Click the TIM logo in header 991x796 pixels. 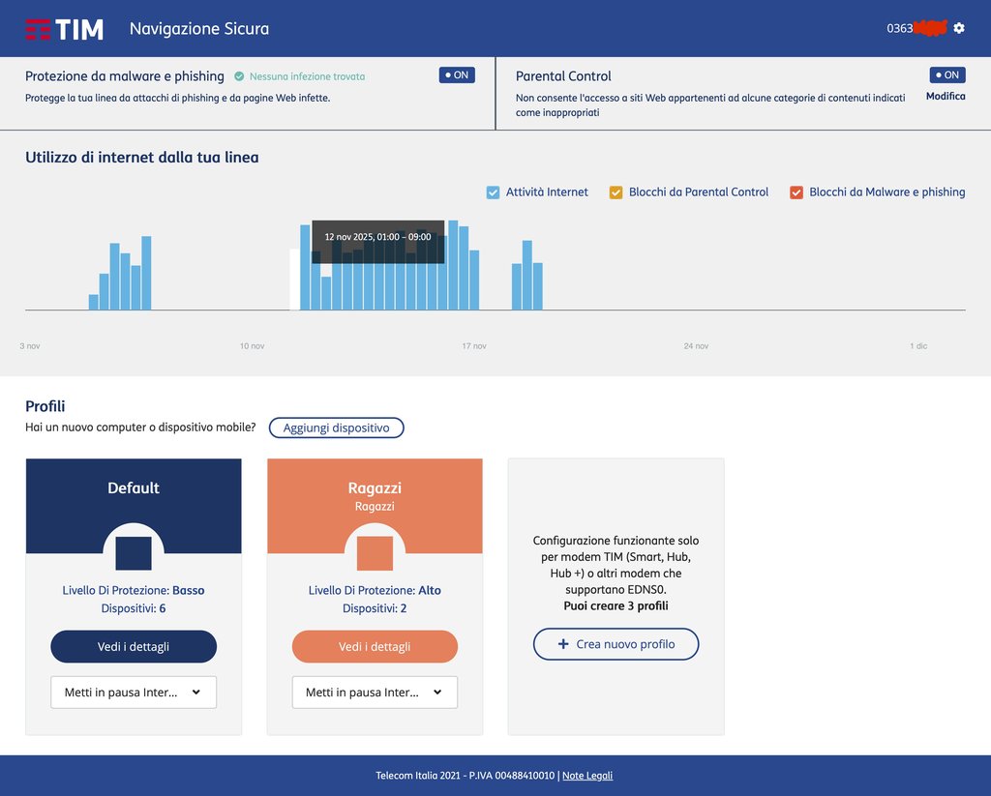[64, 29]
